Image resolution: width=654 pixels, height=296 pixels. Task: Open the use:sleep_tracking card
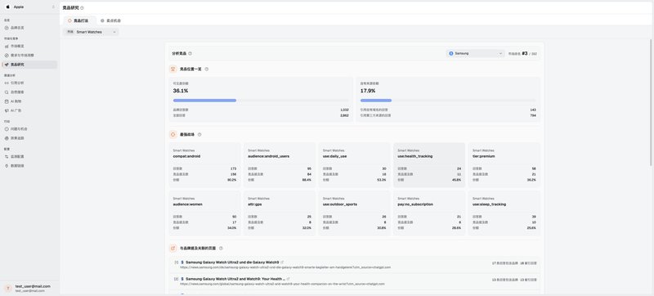coord(504,213)
